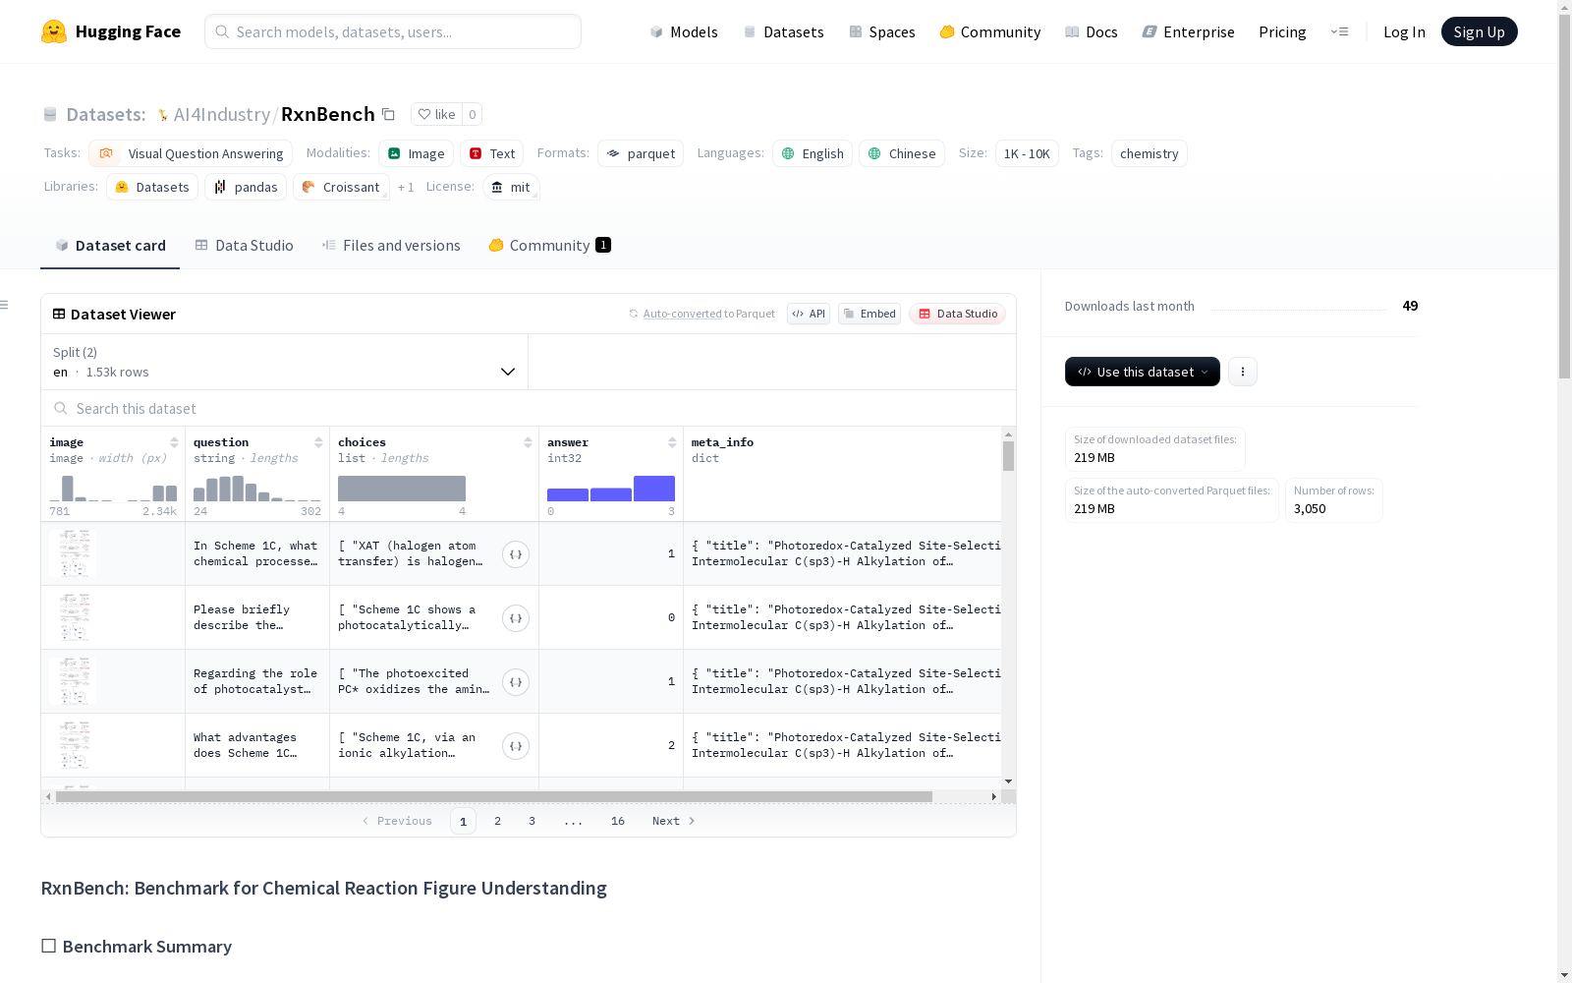1572x983 pixels.
Task: Open more options next to Use this dataset
Action: click(1243, 372)
